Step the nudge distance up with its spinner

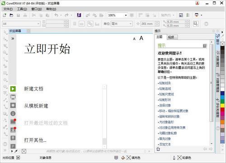(157, 23)
